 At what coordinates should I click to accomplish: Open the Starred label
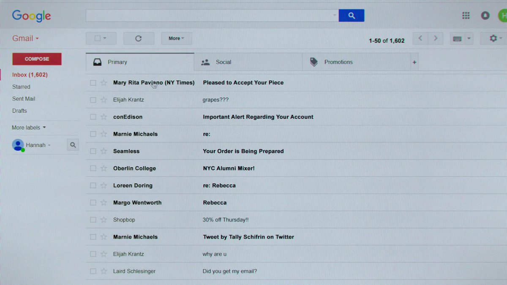[x=21, y=87]
